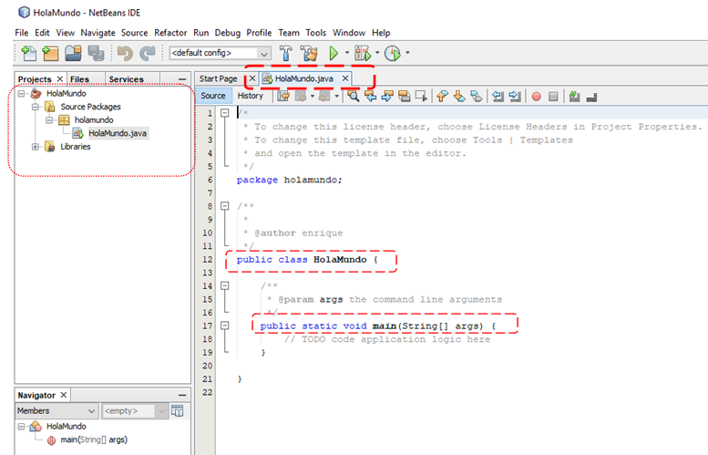Click Previous Bookmark icon

(x=442, y=96)
